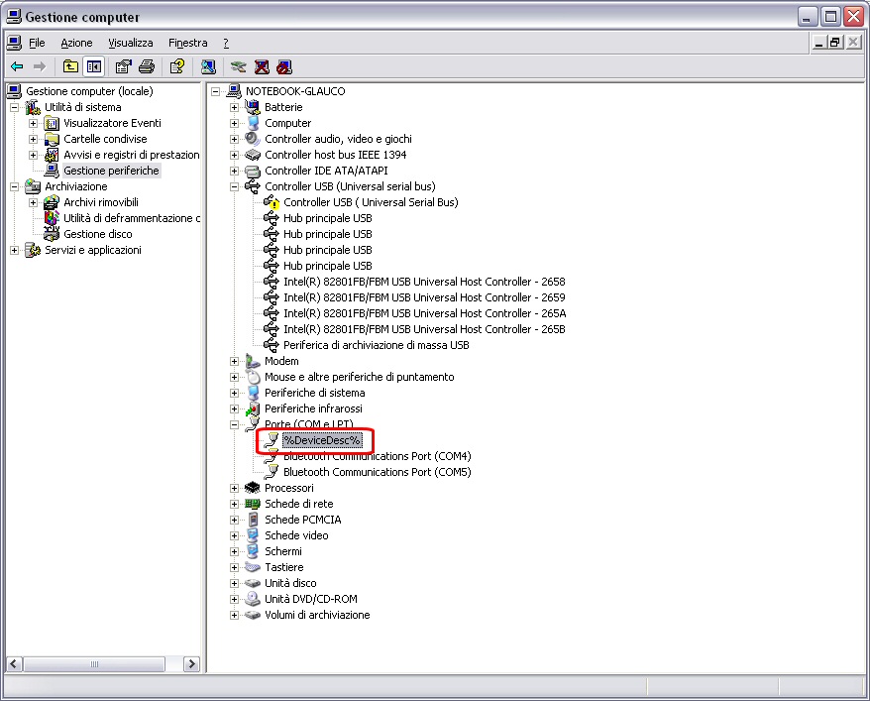Viewport: 870px width, 701px height.
Task: Expand the Modem node
Action: pos(234,361)
